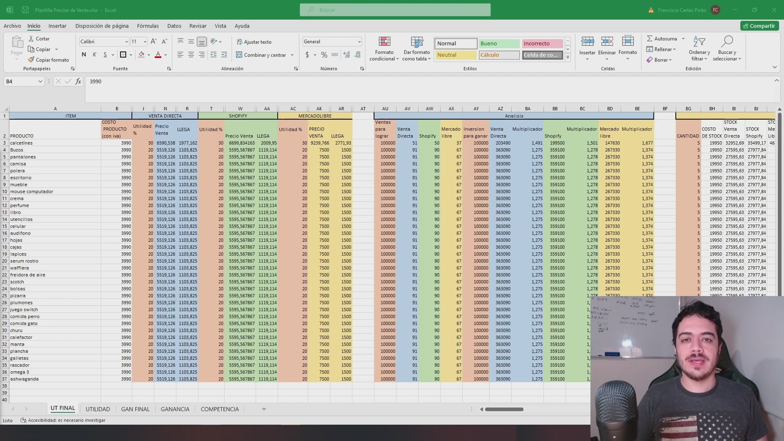This screenshot has height=441, width=784.
Task: Click the Buscar y seleccionar magnifier icon
Action: [727, 42]
